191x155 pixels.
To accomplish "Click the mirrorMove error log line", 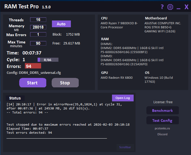I will tap(64, 106).
